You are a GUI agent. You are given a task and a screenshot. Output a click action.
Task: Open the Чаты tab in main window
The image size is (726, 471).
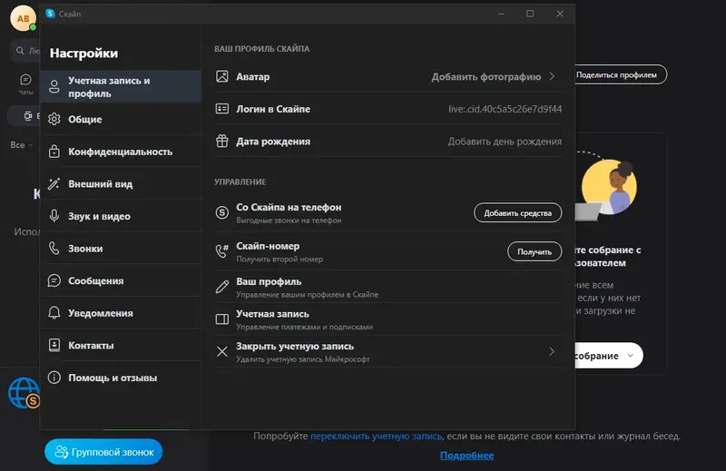pyautogui.click(x=25, y=83)
